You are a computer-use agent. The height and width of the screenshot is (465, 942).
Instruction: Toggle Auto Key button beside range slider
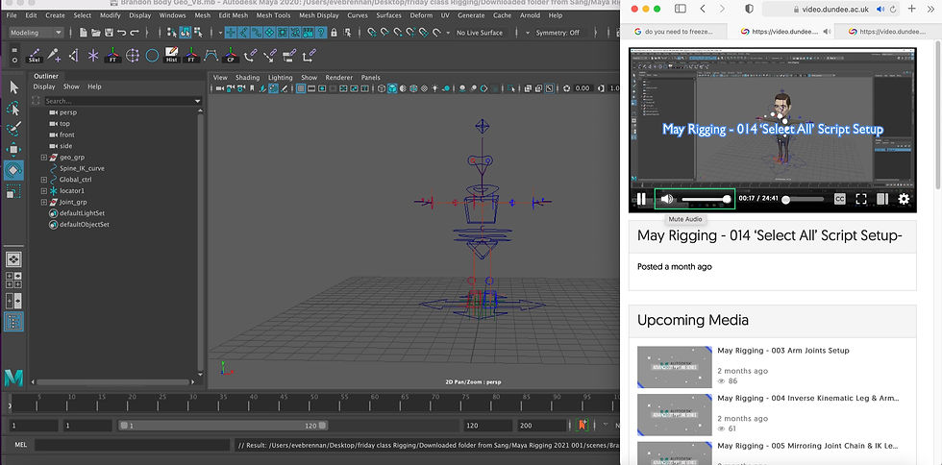pos(583,425)
